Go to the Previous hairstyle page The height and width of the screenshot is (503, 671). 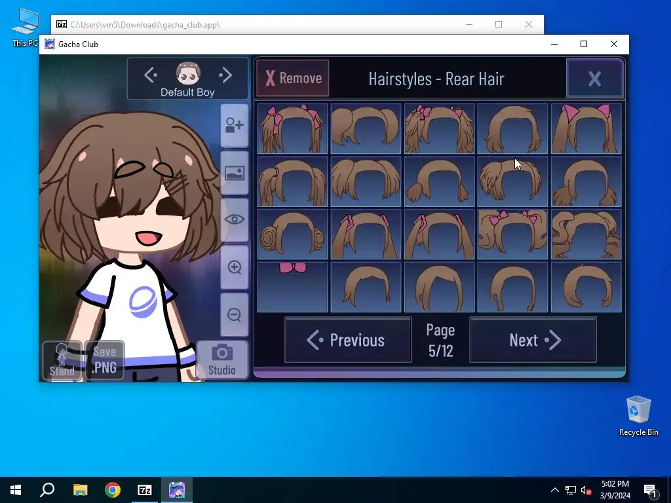[348, 340]
